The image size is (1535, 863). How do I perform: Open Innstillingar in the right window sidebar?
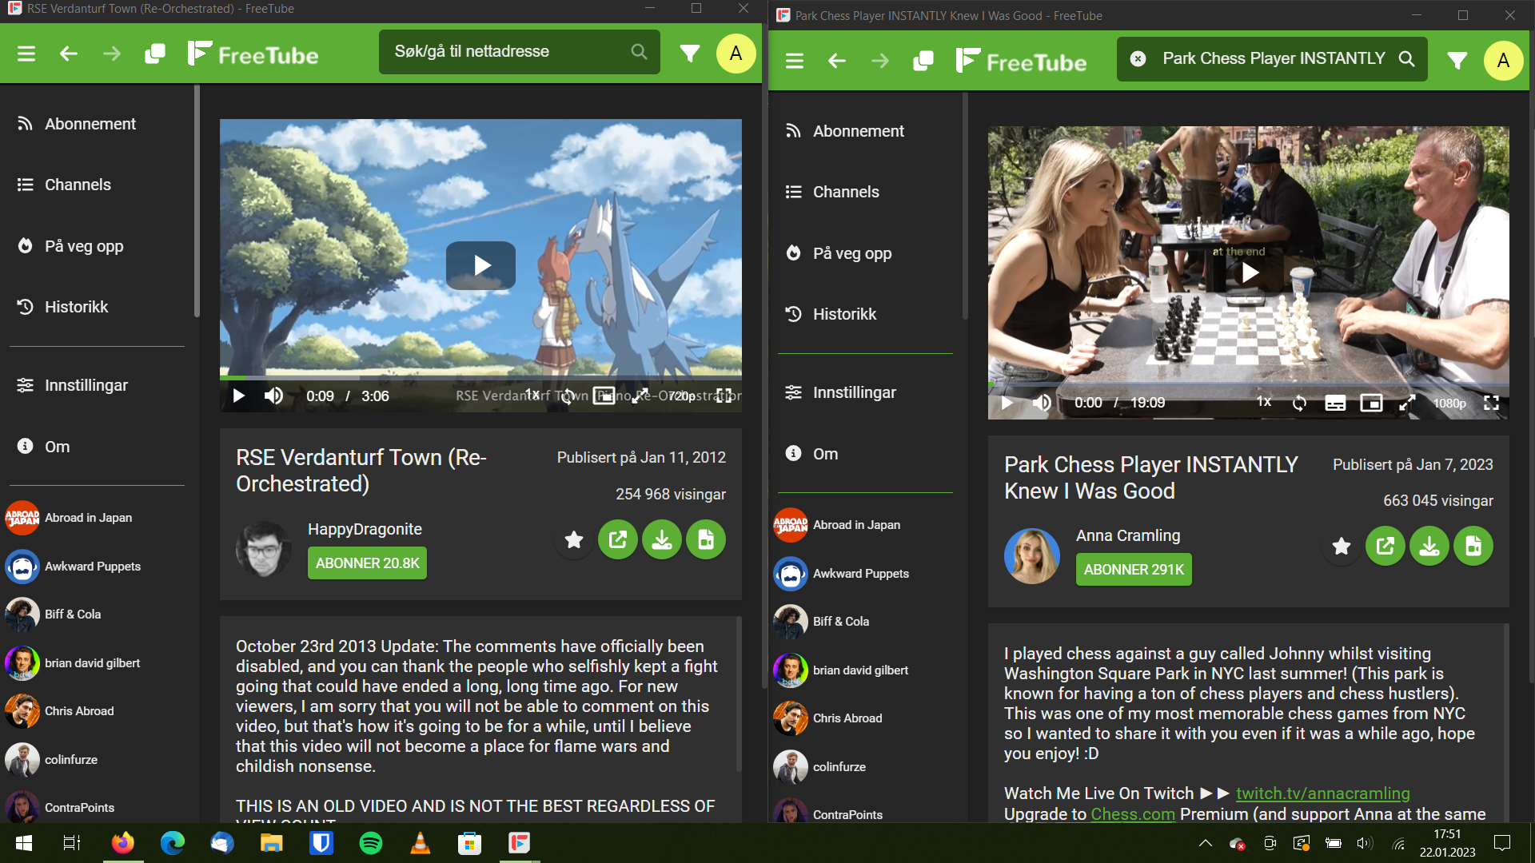tap(854, 392)
